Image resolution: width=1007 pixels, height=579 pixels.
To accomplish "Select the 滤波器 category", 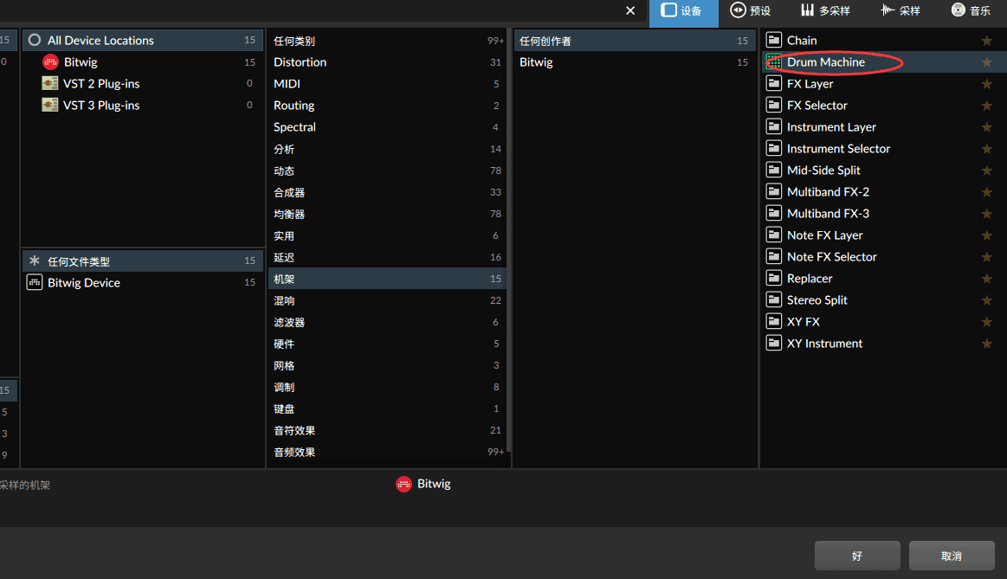I will click(x=387, y=322).
